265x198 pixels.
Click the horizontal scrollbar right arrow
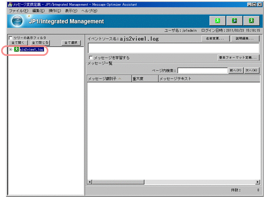(x=256, y=182)
